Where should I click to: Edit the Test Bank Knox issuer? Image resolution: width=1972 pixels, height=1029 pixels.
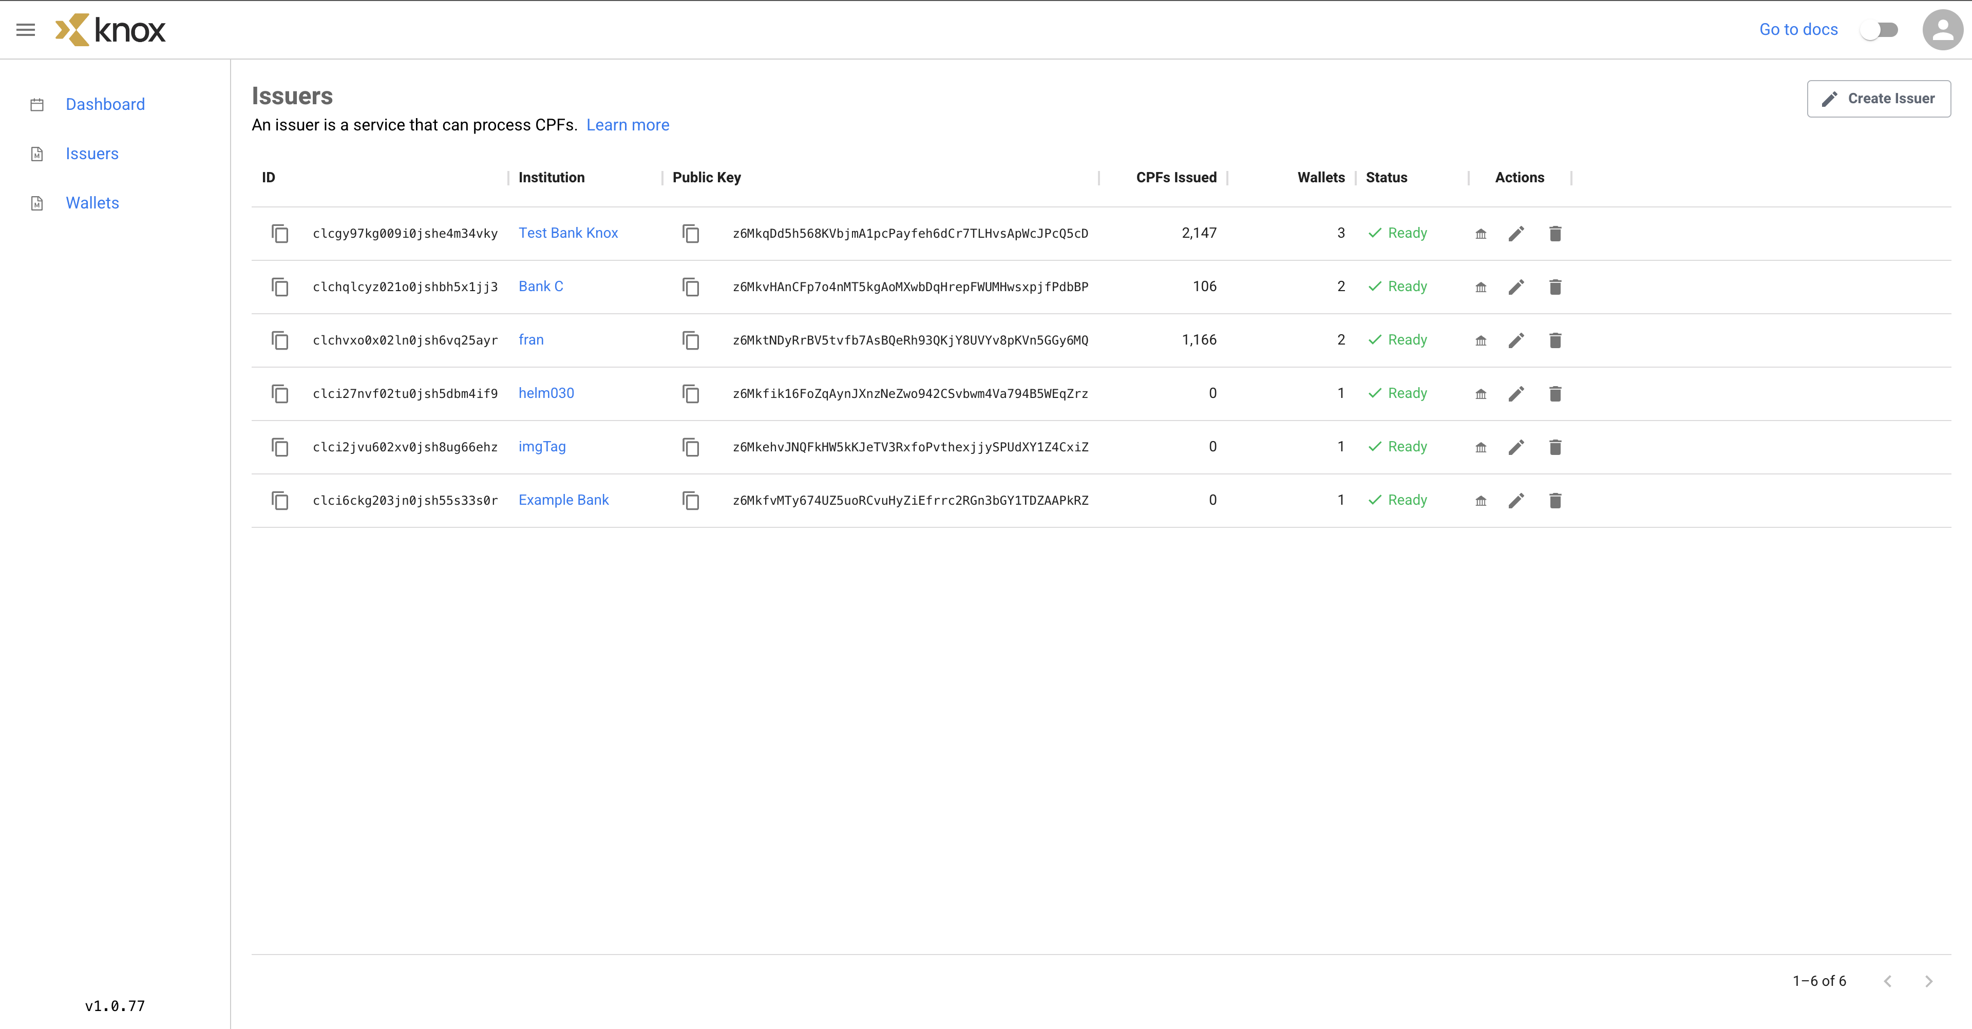pos(1516,234)
